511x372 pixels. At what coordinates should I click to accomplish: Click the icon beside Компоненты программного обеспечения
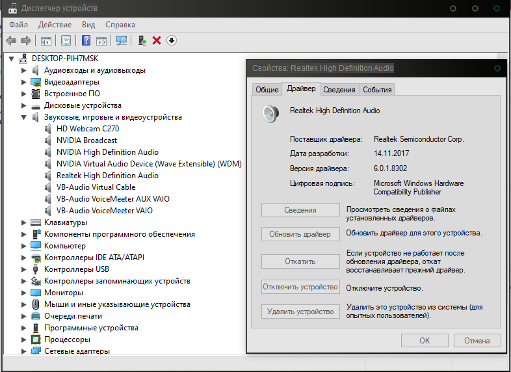point(36,234)
